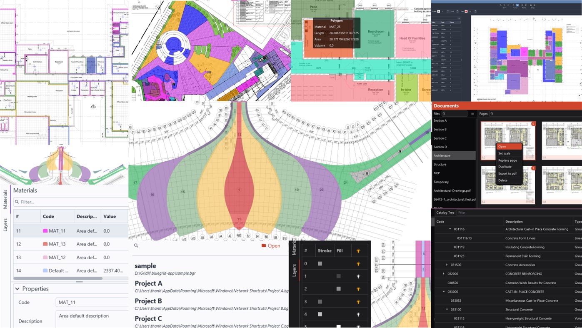
Task: Collapse the 033000 Cast-in-Place Concrete node
Action: pyautogui.click(x=444, y=292)
